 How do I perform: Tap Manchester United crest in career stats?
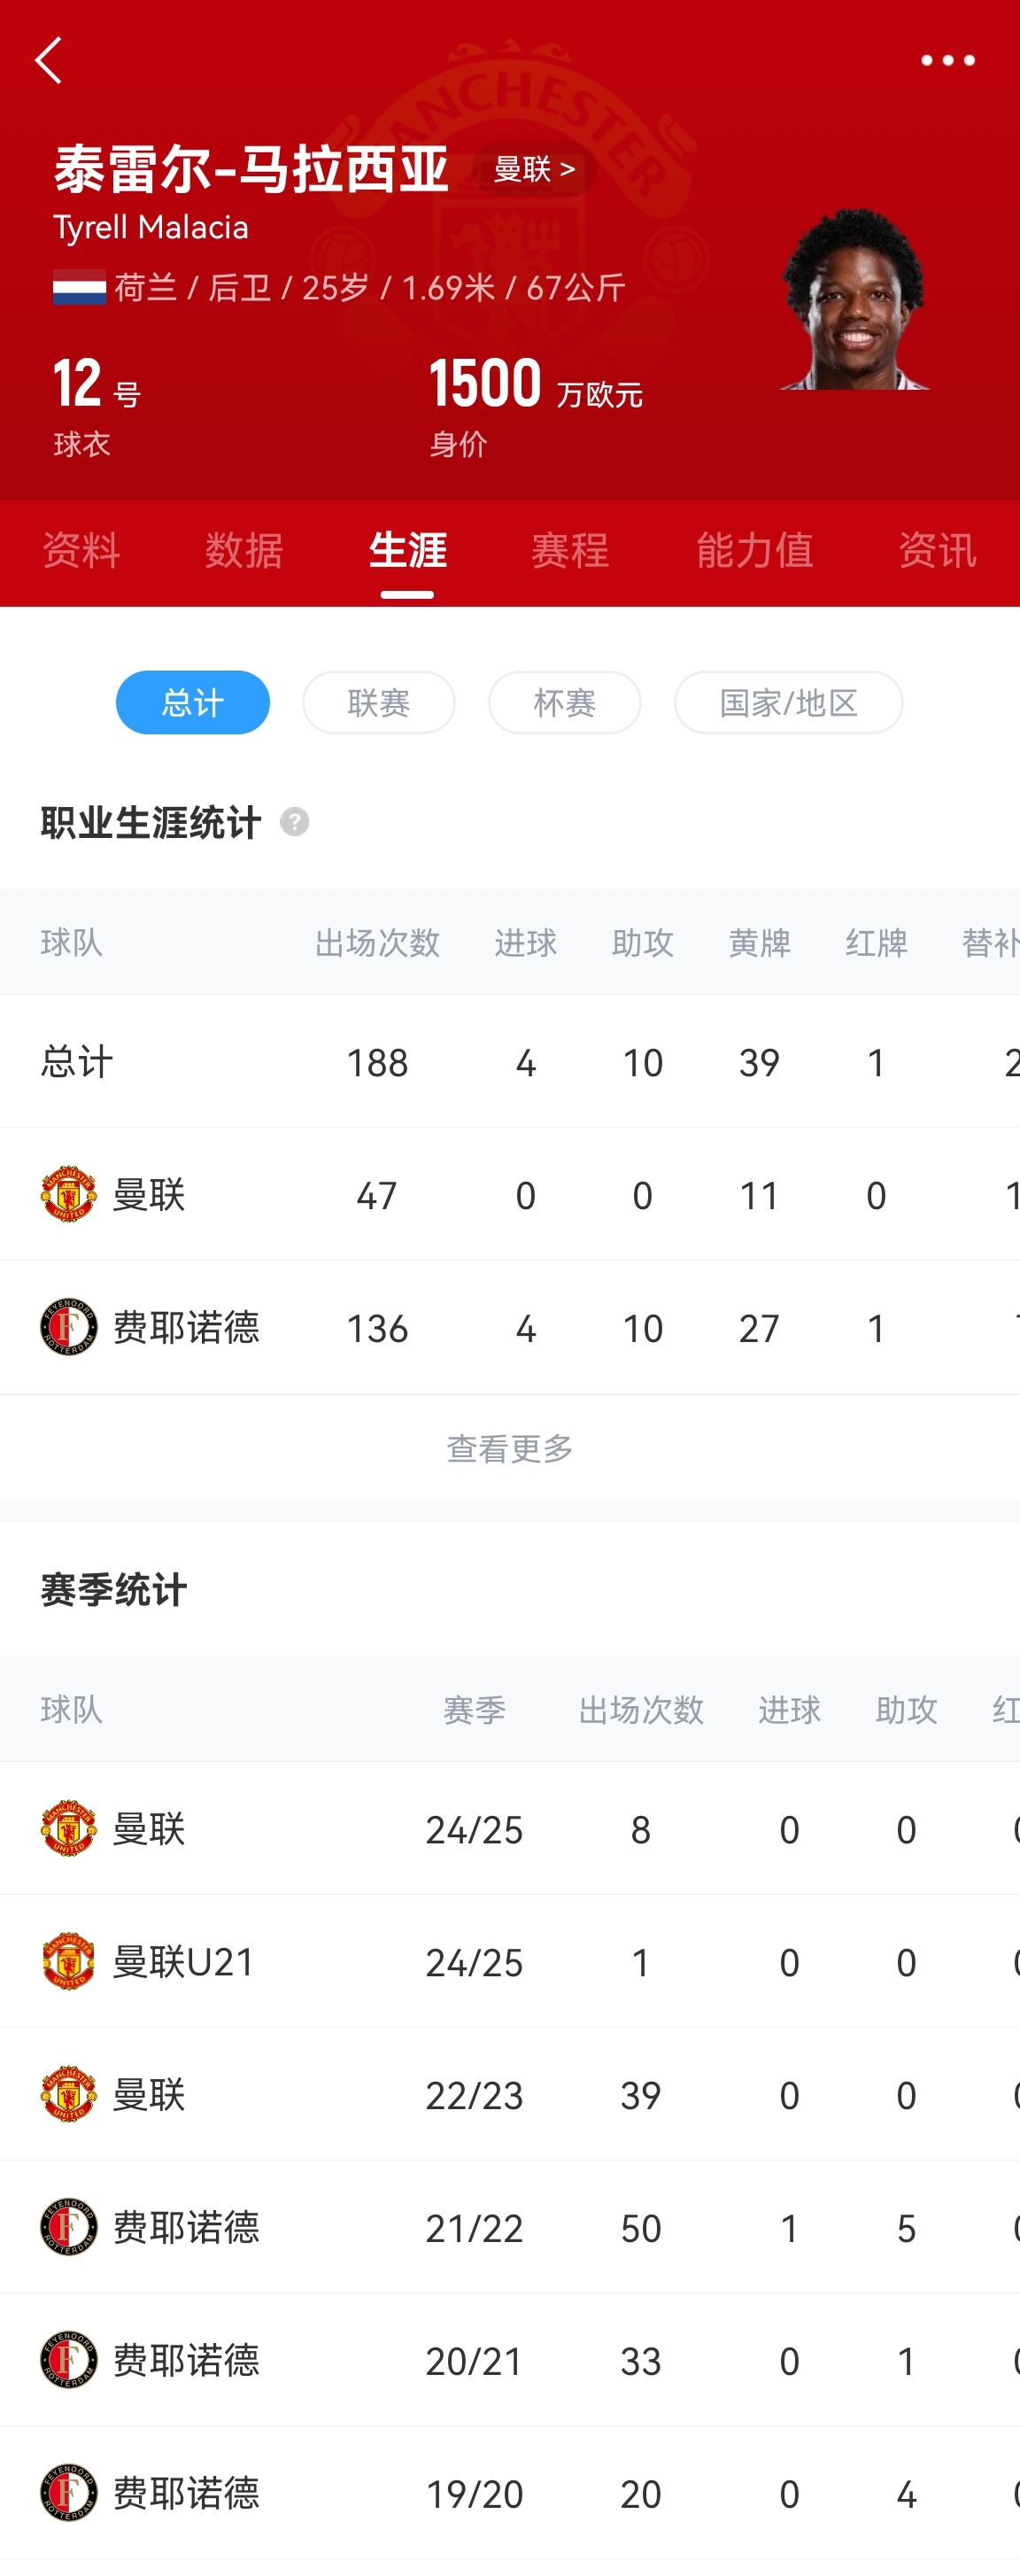(x=68, y=1194)
